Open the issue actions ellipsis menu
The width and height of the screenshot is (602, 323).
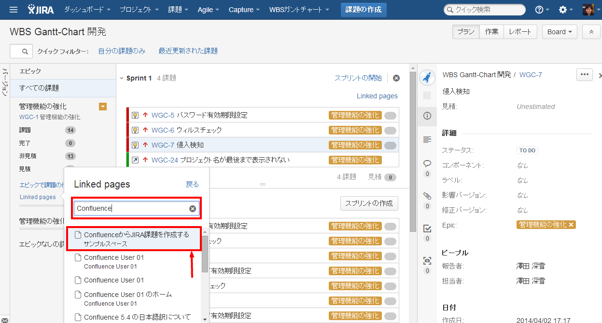pyautogui.click(x=584, y=75)
